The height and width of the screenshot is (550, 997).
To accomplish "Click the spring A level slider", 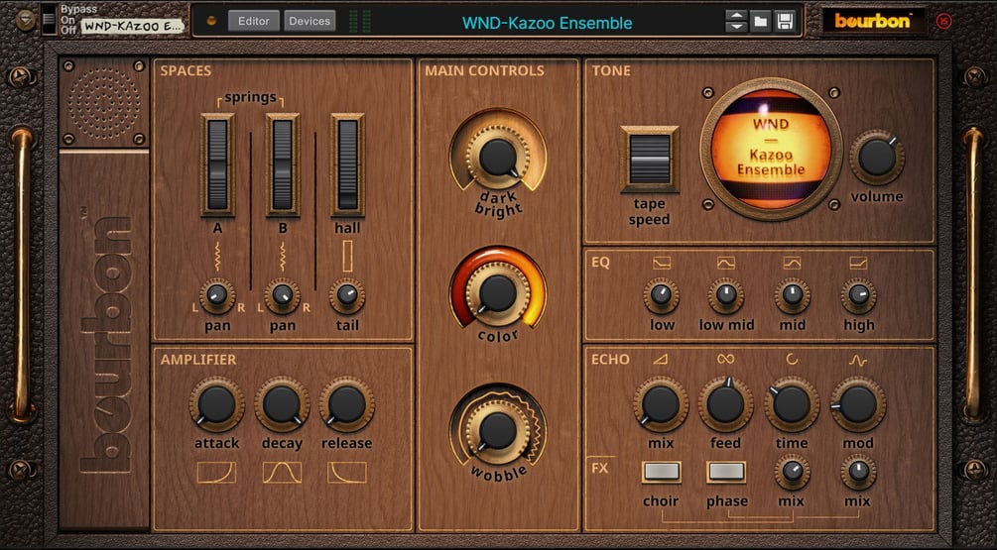I will (217, 165).
